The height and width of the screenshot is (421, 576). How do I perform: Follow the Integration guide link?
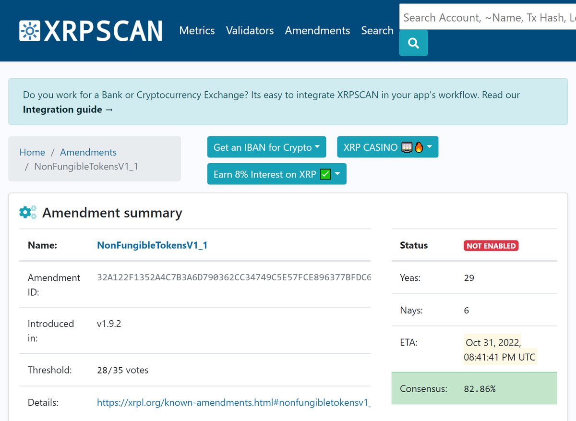pyautogui.click(x=68, y=109)
